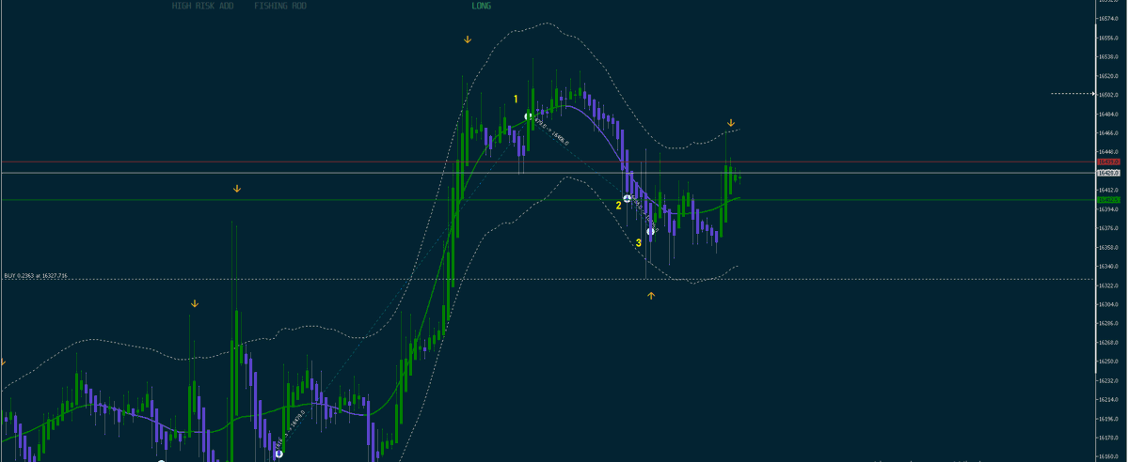Click the 16286.0 price axis value
Screen dimensions: 1129x462
coord(1107,323)
